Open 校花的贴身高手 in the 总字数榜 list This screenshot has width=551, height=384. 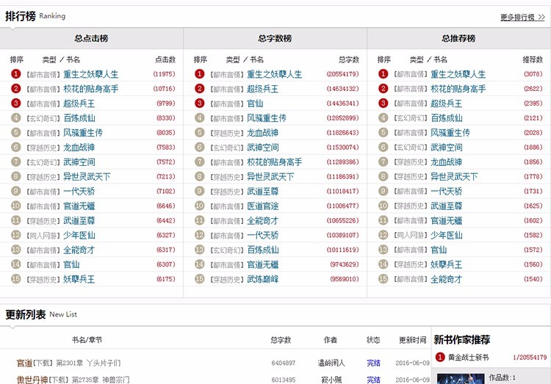coord(275,162)
